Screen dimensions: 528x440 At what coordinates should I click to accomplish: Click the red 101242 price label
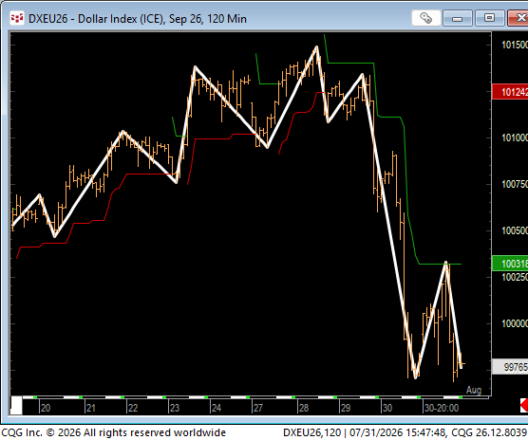click(510, 92)
